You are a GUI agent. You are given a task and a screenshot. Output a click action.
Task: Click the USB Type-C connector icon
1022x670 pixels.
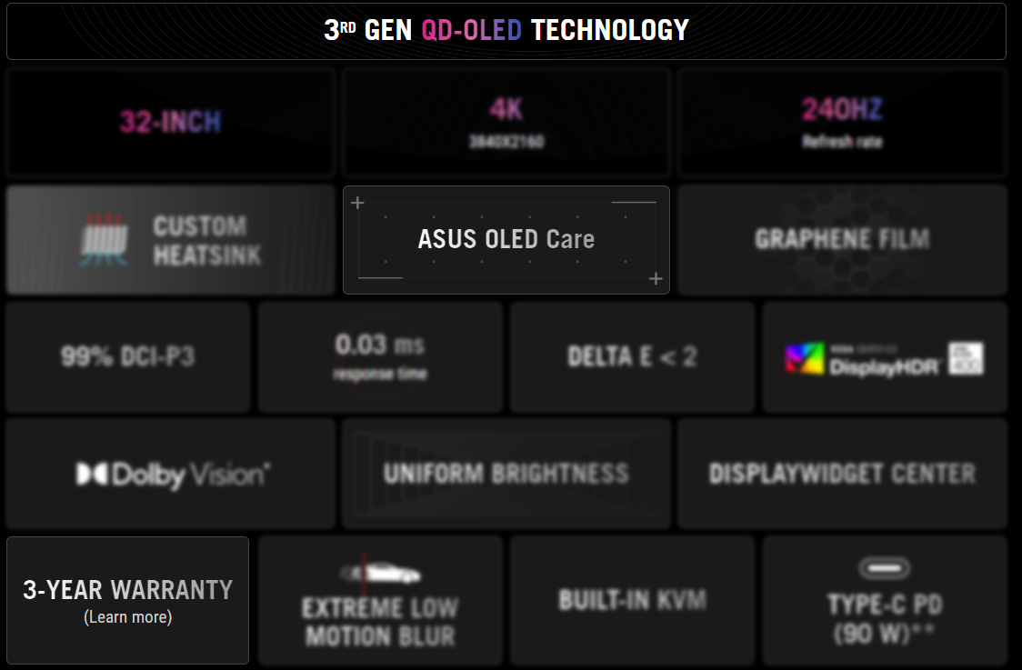point(885,567)
